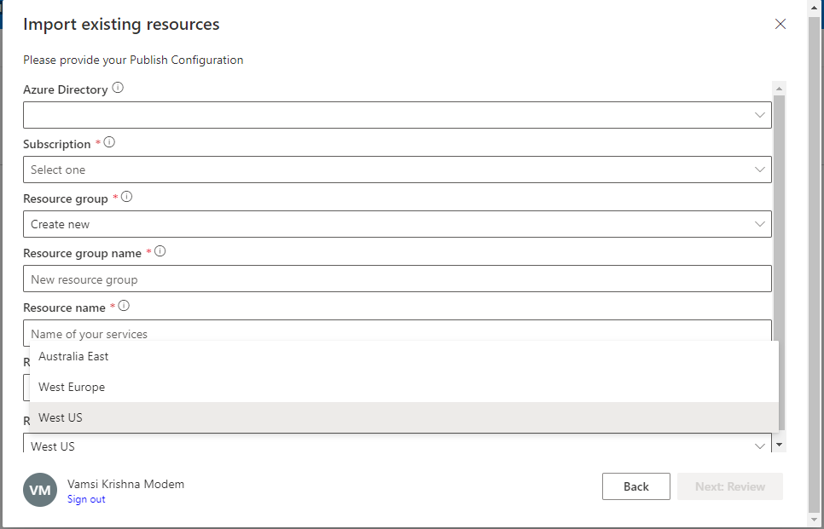Choose Australia East from region list
824x529 pixels.
pyautogui.click(x=73, y=356)
